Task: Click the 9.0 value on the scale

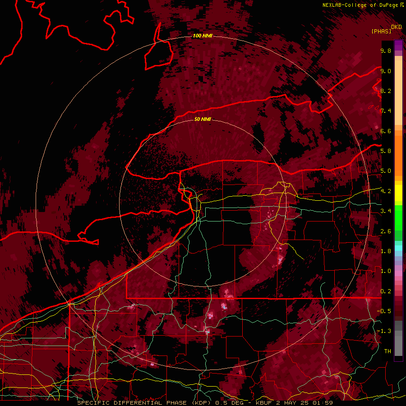Action: click(386, 71)
